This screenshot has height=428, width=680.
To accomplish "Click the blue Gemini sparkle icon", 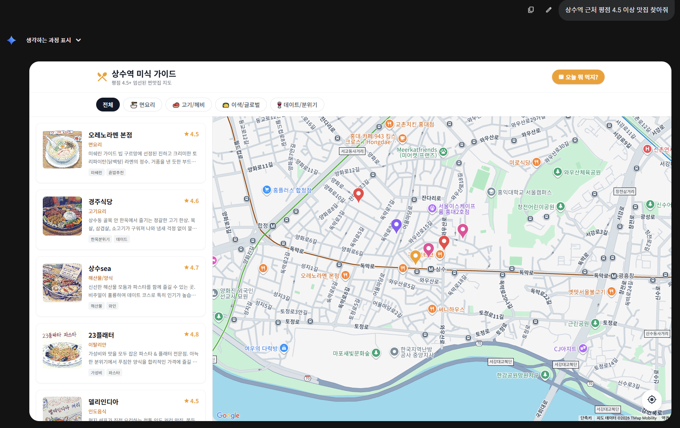I will [x=11, y=40].
